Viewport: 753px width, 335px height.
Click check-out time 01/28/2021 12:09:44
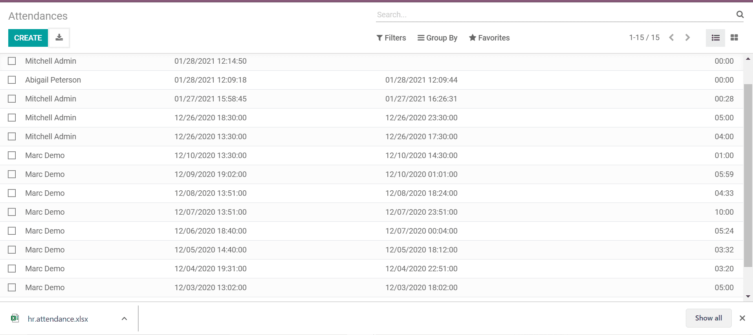(x=421, y=80)
